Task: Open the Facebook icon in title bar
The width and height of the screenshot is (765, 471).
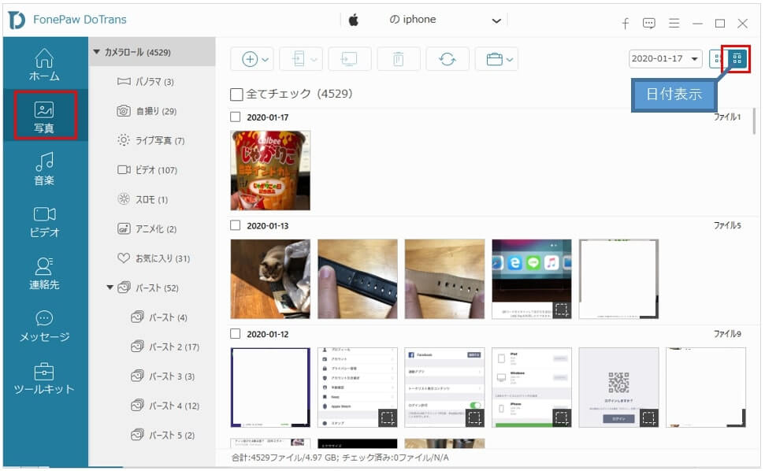Action: point(626,23)
